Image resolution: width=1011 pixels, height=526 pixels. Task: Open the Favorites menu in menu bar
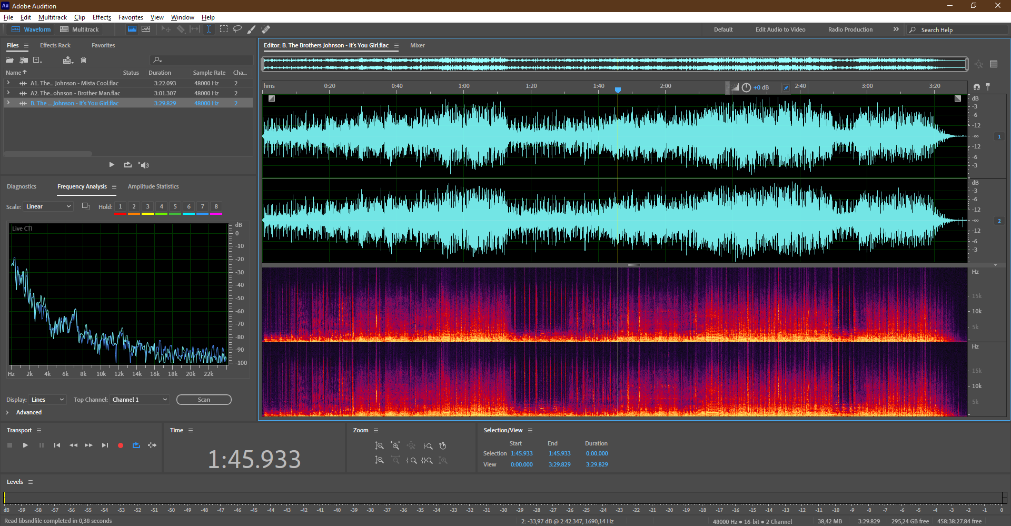[x=131, y=17]
